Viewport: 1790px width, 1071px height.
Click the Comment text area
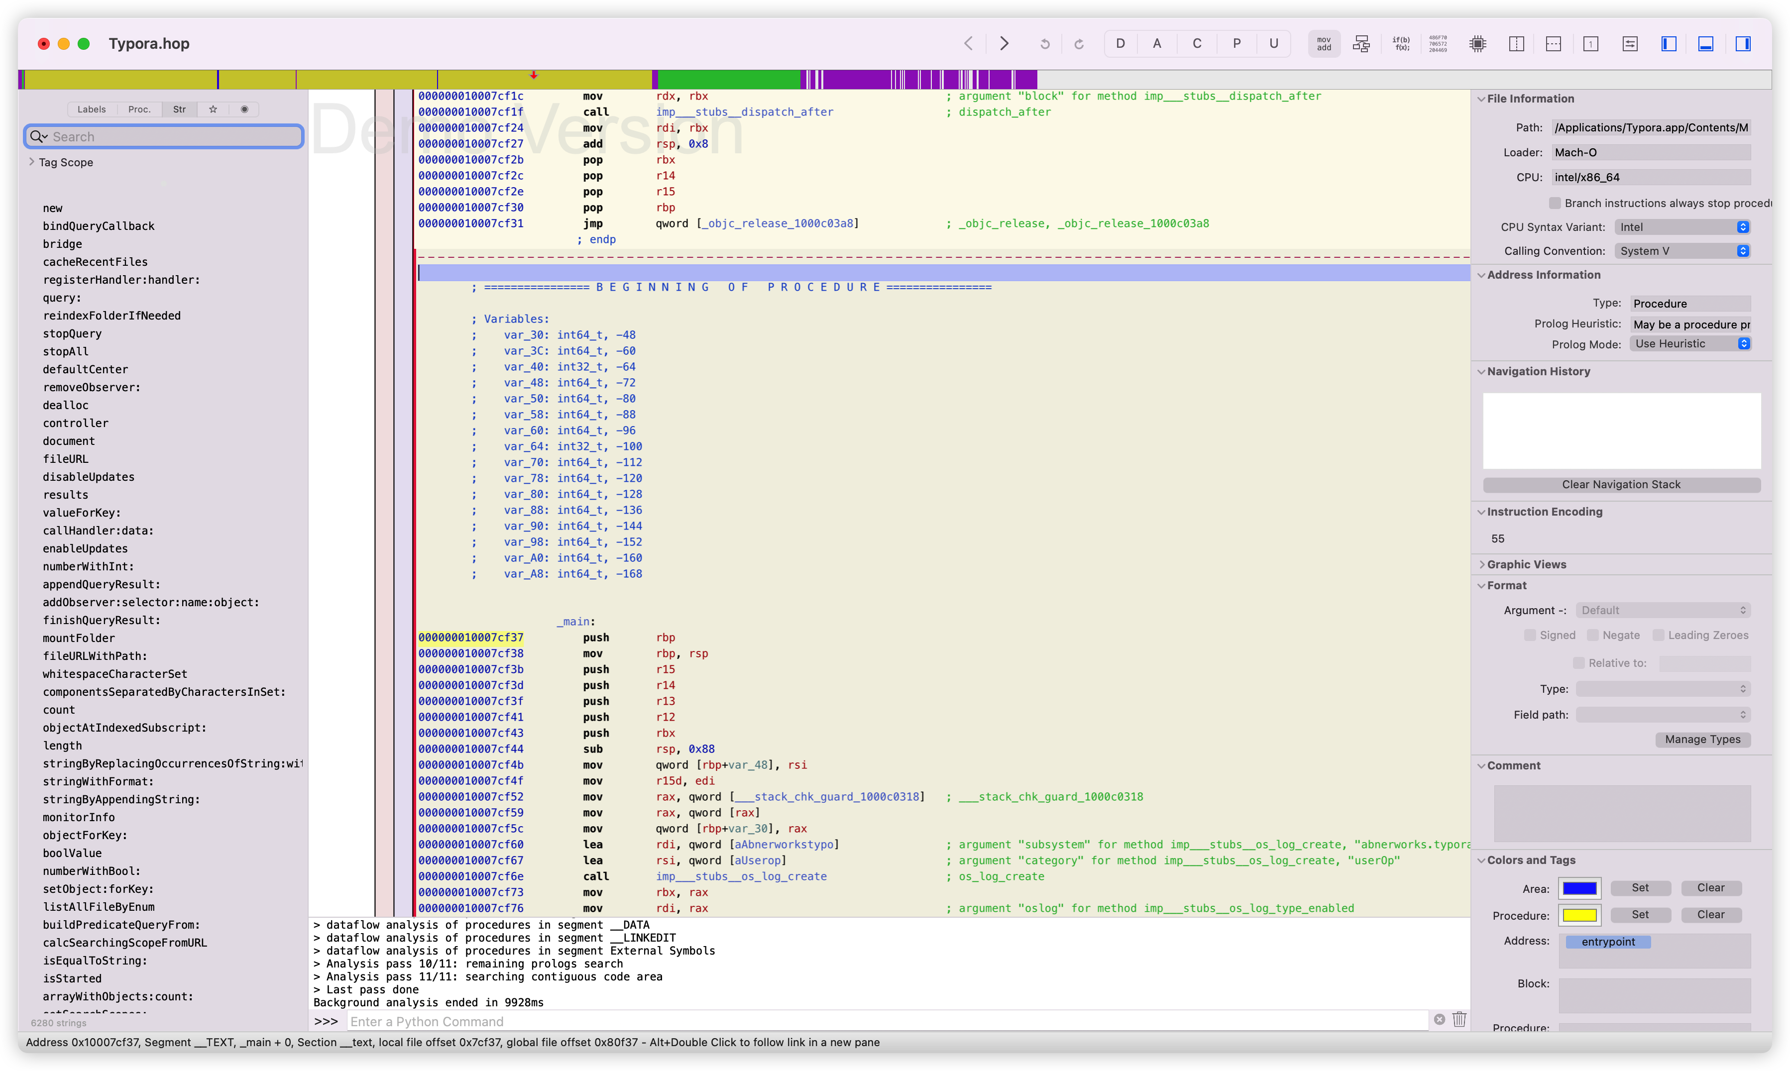click(x=1622, y=813)
